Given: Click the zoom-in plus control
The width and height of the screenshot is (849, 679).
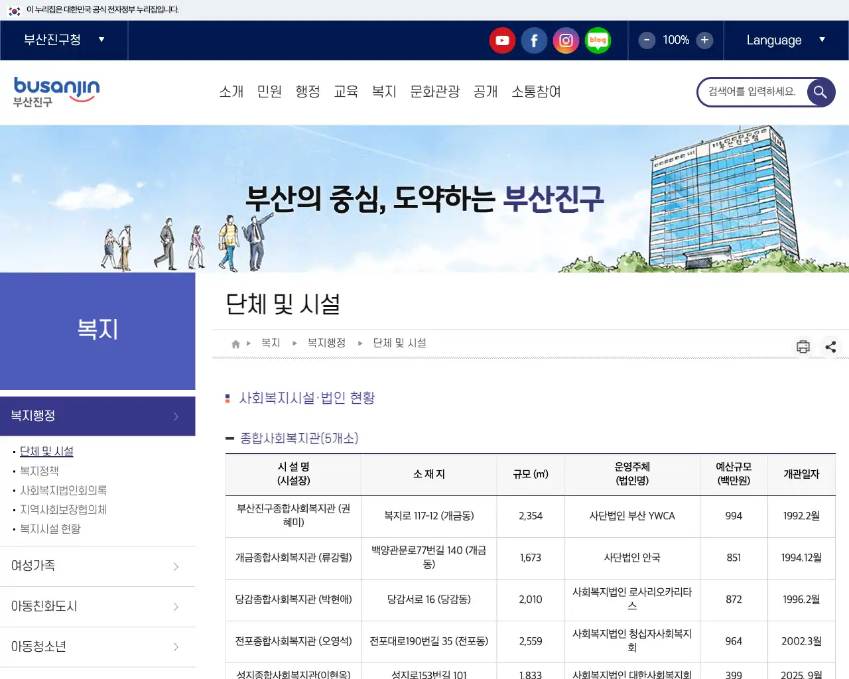Looking at the screenshot, I should pos(704,40).
